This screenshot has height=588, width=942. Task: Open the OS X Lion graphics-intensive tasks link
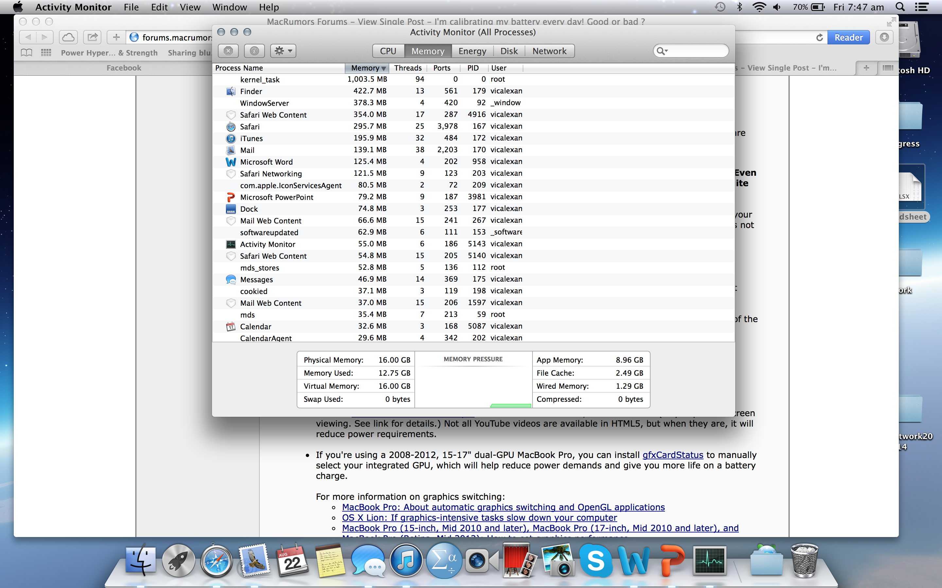(x=480, y=518)
